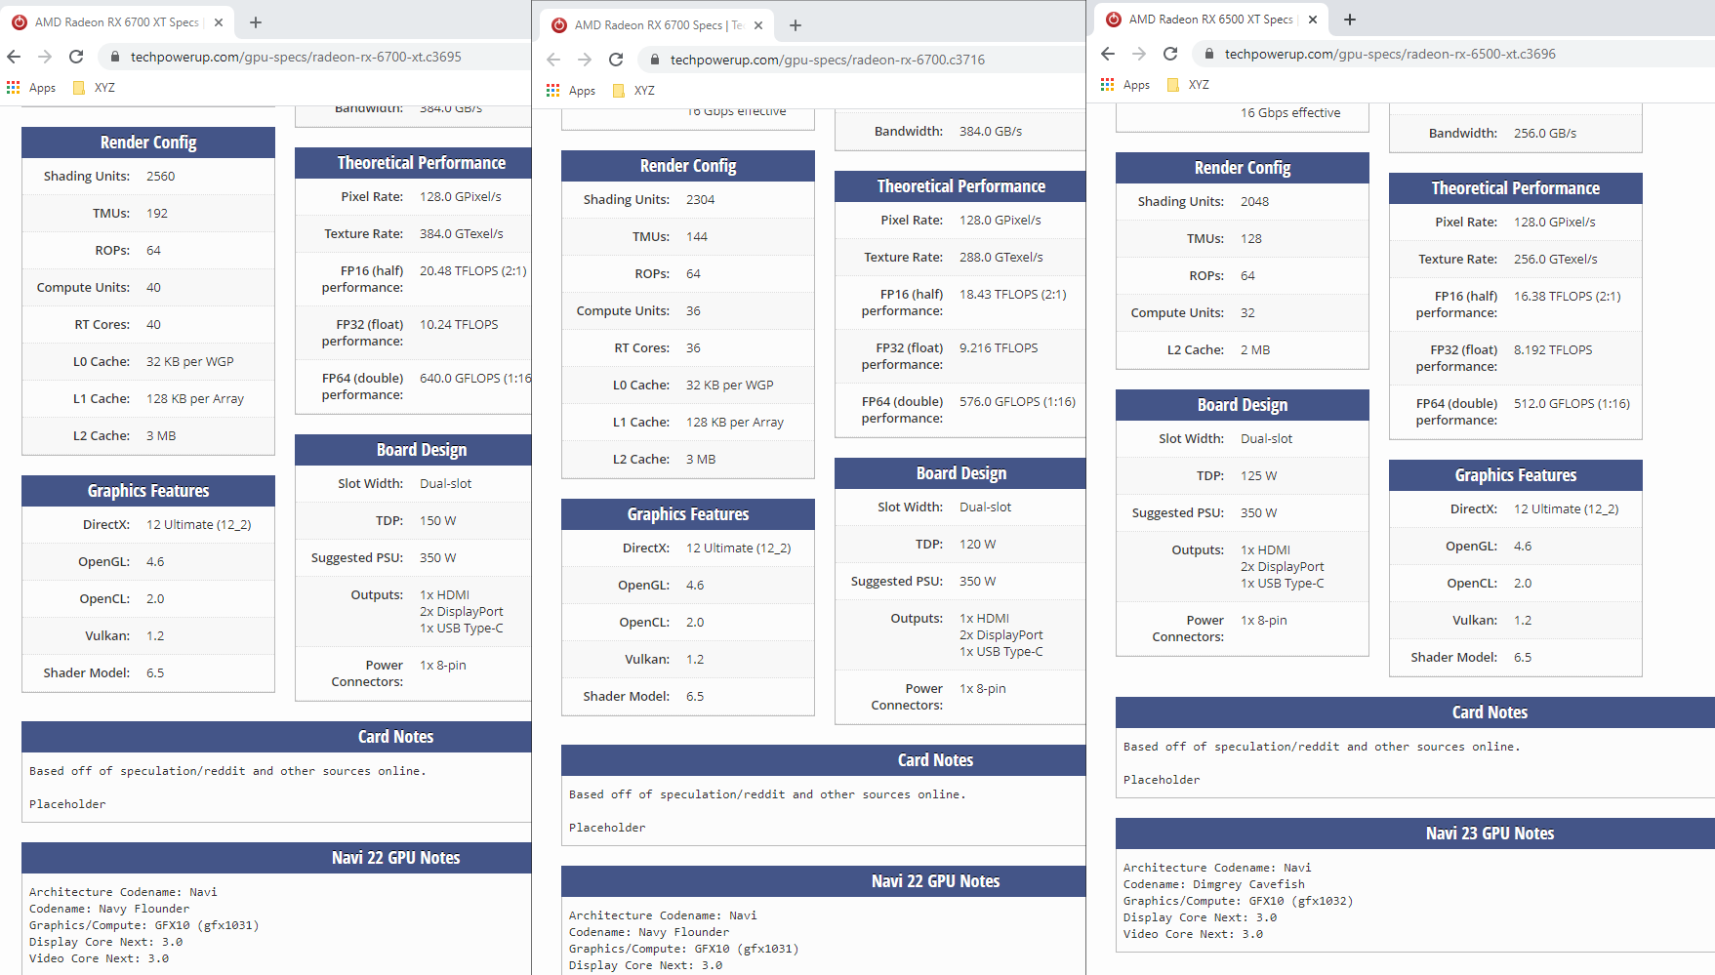
Task: Open Apps shortcut in the RX 6700 window
Action: coord(571,91)
